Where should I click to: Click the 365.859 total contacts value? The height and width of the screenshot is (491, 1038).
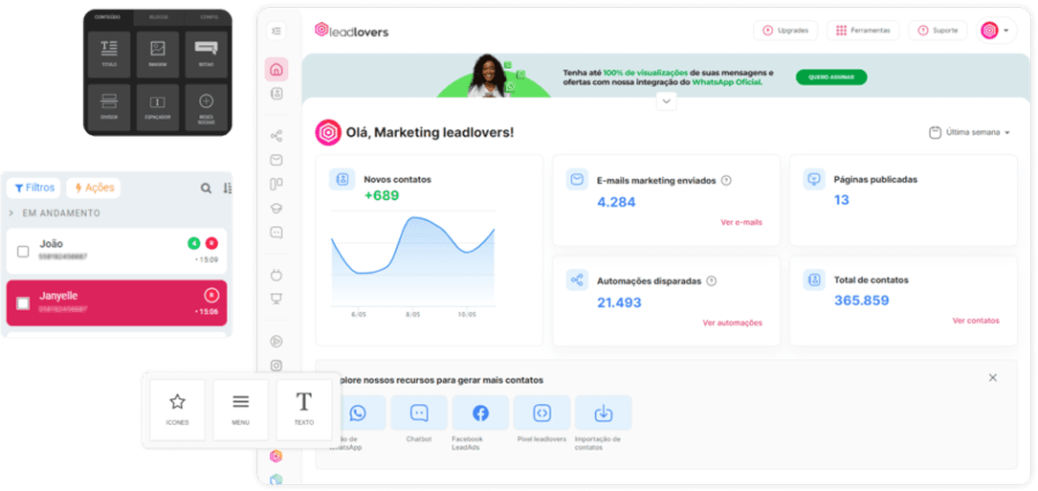pyautogui.click(x=861, y=301)
